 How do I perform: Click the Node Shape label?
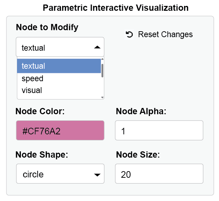click(x=42, y=155)
